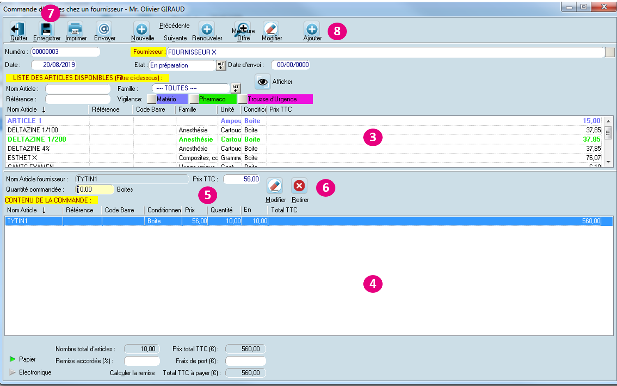Image resolution: width=617 pixels, height=386 pixels.
Task: Click the Ajouter plus icon
Action: [x=312, y=29]
